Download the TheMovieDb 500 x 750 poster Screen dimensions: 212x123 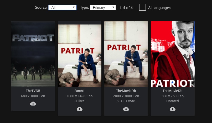point(173,109)
